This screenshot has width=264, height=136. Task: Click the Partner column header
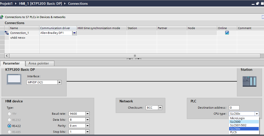coord(172,28)
